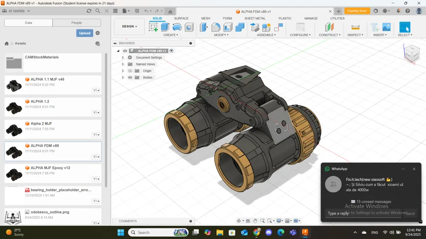
Task: Select the Revolve tool
Action: tap(177, 27)
